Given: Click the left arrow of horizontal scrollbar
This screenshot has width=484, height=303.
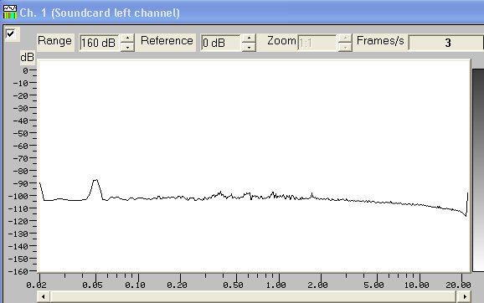Looking at the screenshot, I should [x=44, y=296].
